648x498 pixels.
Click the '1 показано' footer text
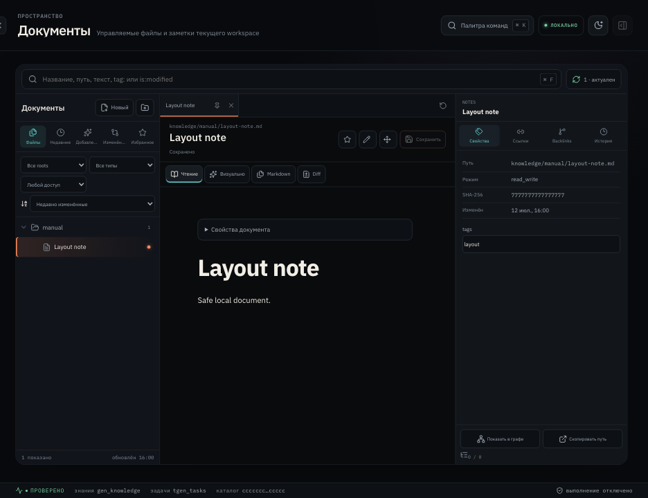pos(37,457)
